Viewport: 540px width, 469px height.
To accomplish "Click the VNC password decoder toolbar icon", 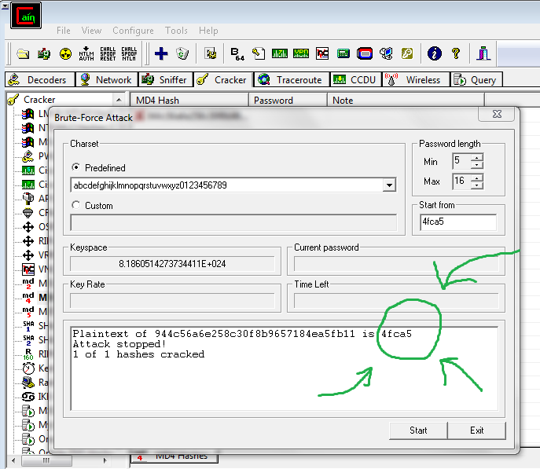I will [322, 53].
